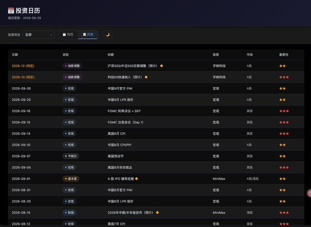Image resolution: width=311 pixels, height=227 pixels.
Task: Click the diamond marker beside 科创50快速纳入
Action: click(146, 77)
